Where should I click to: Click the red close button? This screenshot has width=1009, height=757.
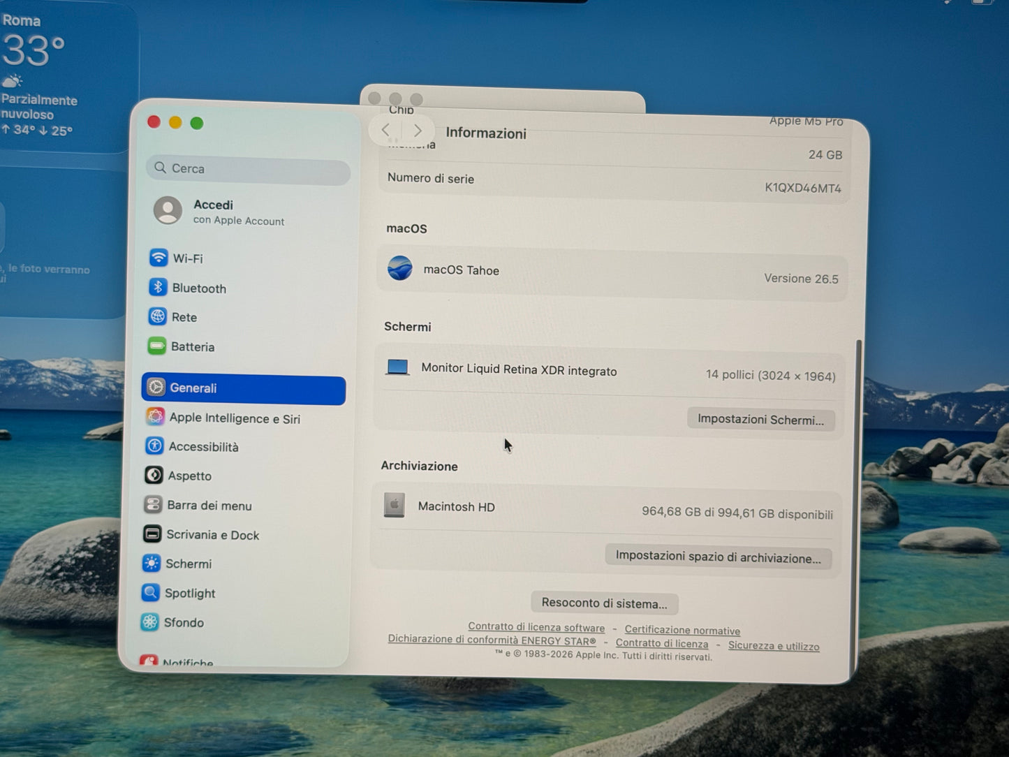coord(154,122)
